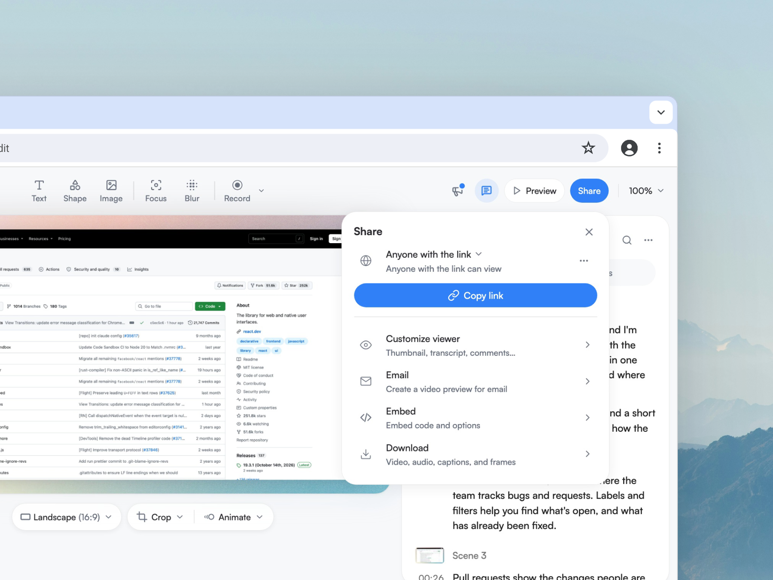Open the Download option
773x580 pixels.
coord(475,455)
